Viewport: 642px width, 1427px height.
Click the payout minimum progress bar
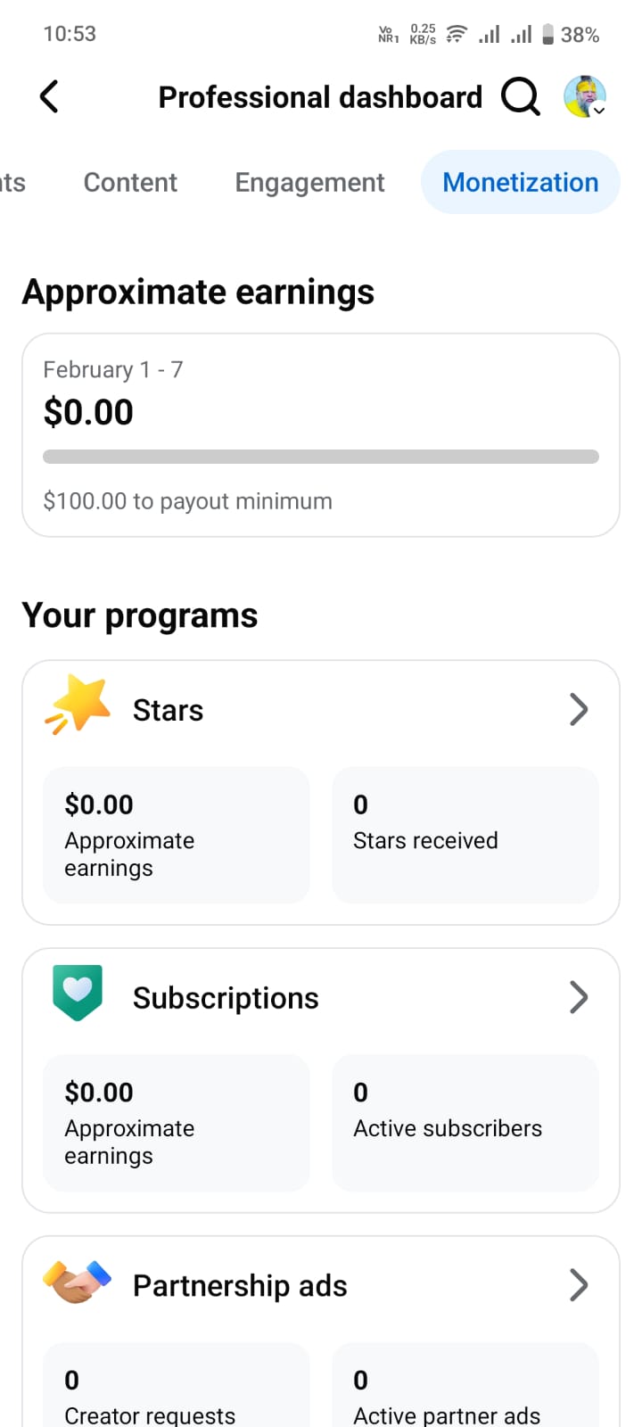point(321,457)
